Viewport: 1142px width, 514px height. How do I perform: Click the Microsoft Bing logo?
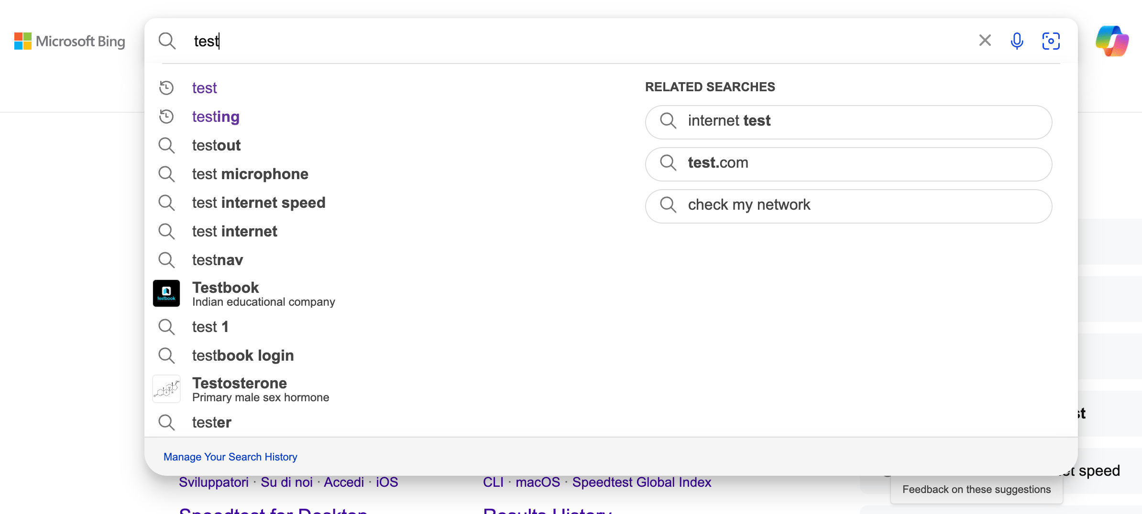point(70,41)
